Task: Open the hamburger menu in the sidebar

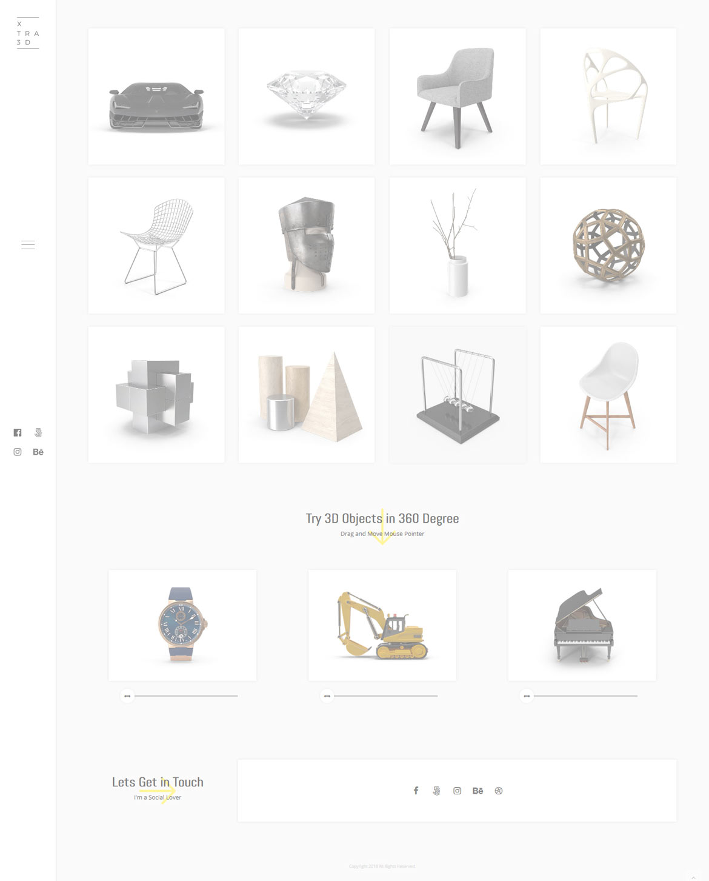Action: [28, 245]
